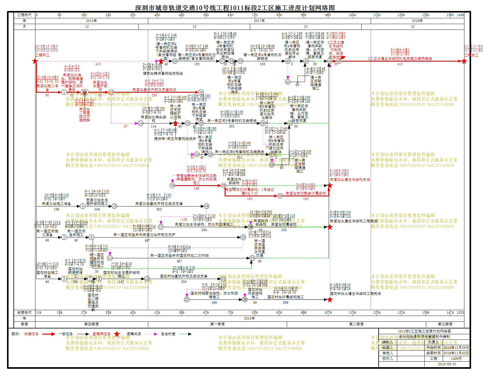Select node circle 22
Viewport: 483px width, 369px height.
click(x=187, y=299)
